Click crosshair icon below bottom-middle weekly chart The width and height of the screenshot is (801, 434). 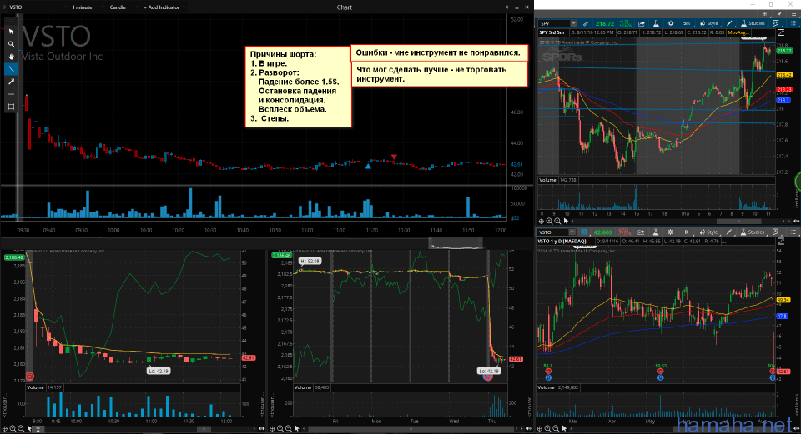272,429
